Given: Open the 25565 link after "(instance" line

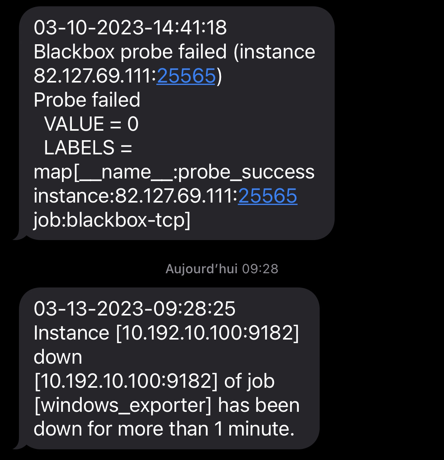Looking at the screenshot, I should coord(186,76).
